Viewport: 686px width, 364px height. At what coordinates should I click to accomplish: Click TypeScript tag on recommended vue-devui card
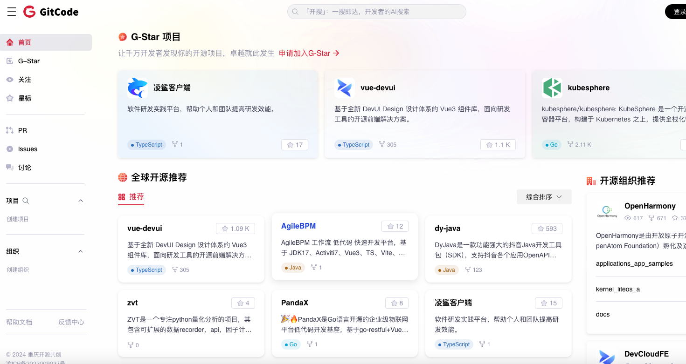(146, 270)
